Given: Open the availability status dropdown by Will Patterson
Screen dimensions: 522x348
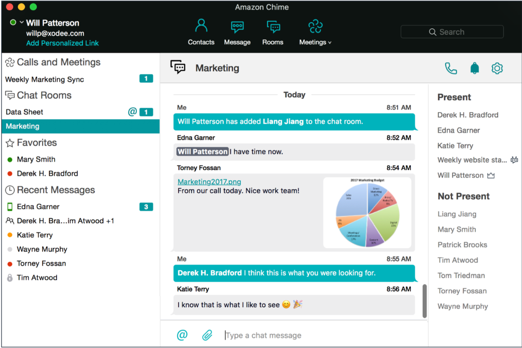Looking at the screenshot, I should [x=21, y=22].
